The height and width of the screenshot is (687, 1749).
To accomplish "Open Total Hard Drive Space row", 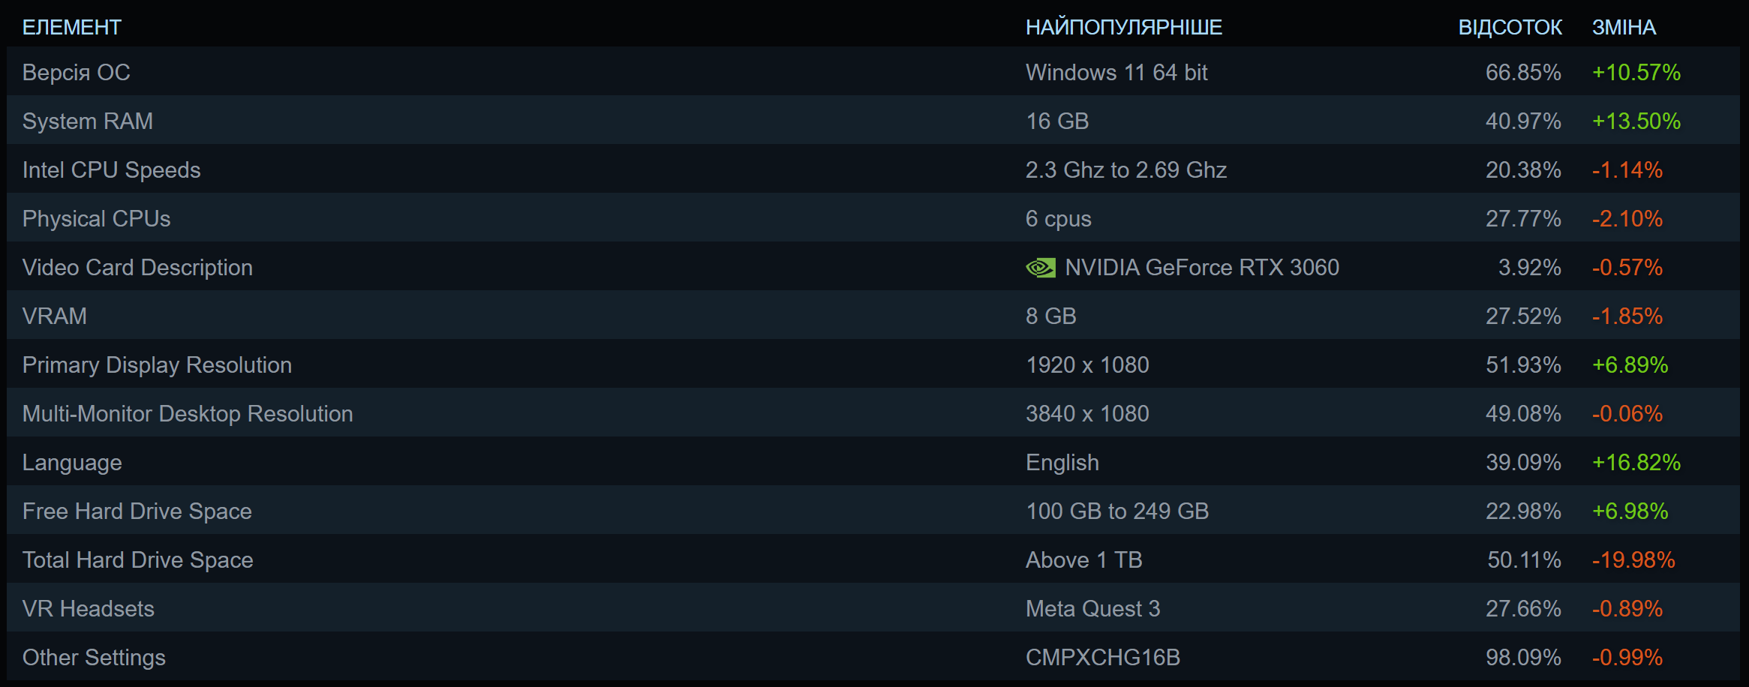I will coord(138,560).
